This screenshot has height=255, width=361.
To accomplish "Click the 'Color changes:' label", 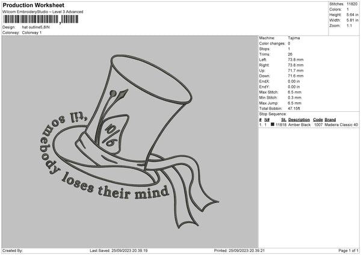I will click(x=272, y=43).
